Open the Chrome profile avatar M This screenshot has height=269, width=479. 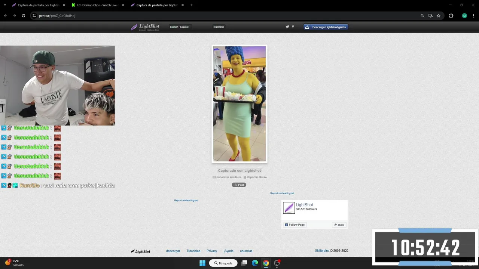click(464, 16)
